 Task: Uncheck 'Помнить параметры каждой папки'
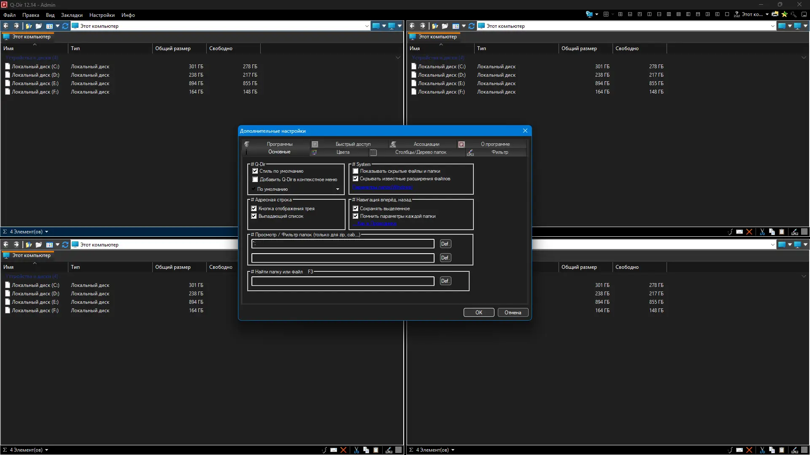click(x=356, y=216)
